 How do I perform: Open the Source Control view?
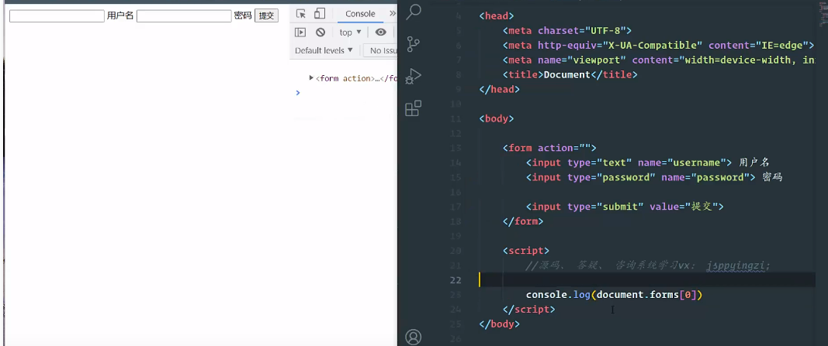tap(414, 44)
